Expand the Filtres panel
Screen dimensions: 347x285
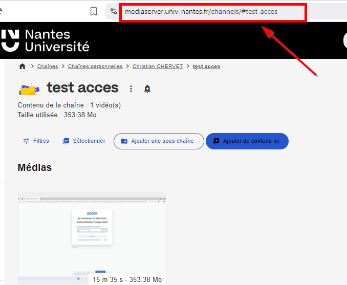36,141
